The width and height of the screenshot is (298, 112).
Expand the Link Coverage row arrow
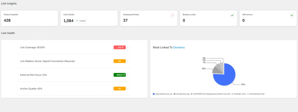pos(128,47)
